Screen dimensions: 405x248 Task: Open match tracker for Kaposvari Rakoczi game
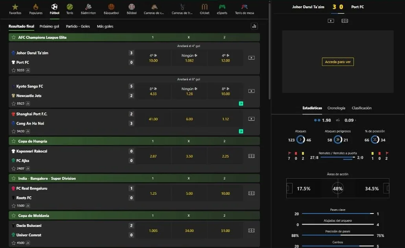pos(251,156)
